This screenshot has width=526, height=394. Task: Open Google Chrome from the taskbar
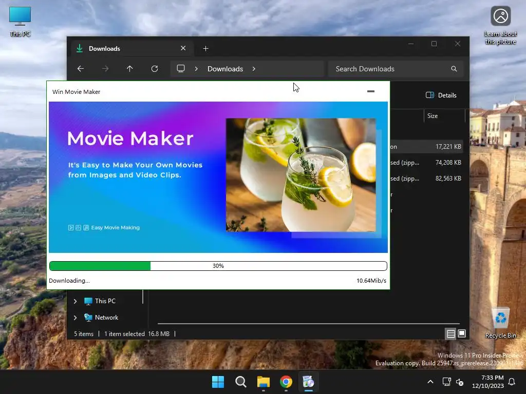[286, 382]
